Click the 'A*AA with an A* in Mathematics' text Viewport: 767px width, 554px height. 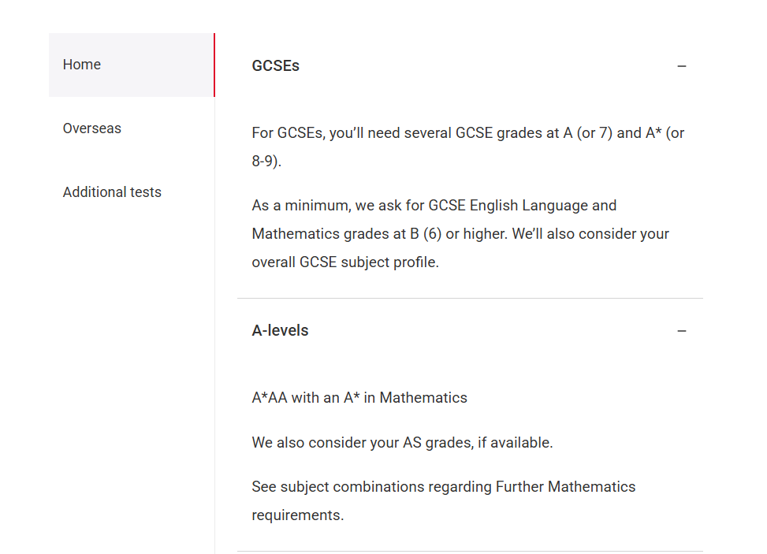coord(359,397)
